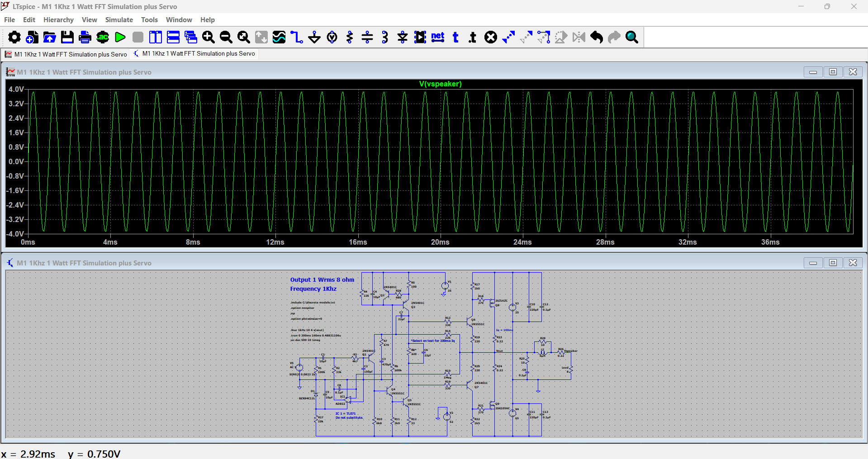Add a SPICE directive
Screen dimensions: 868x459
coord(473,37)
